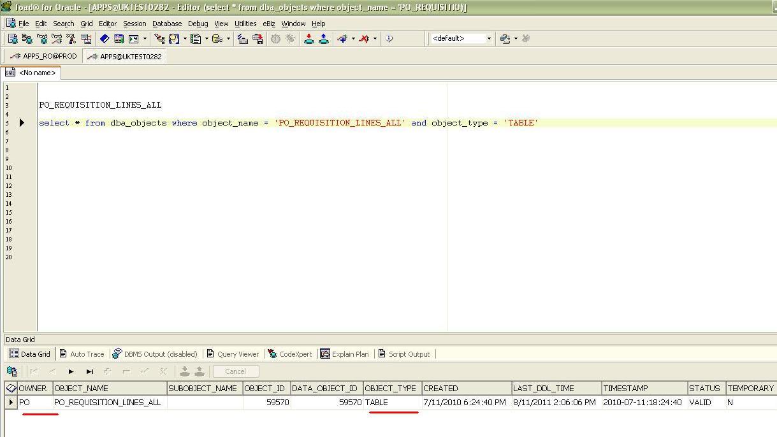777x437 pixels.
Task: Expand dropdown arrow next to new connection icon
Action: (x=353, y=38)
